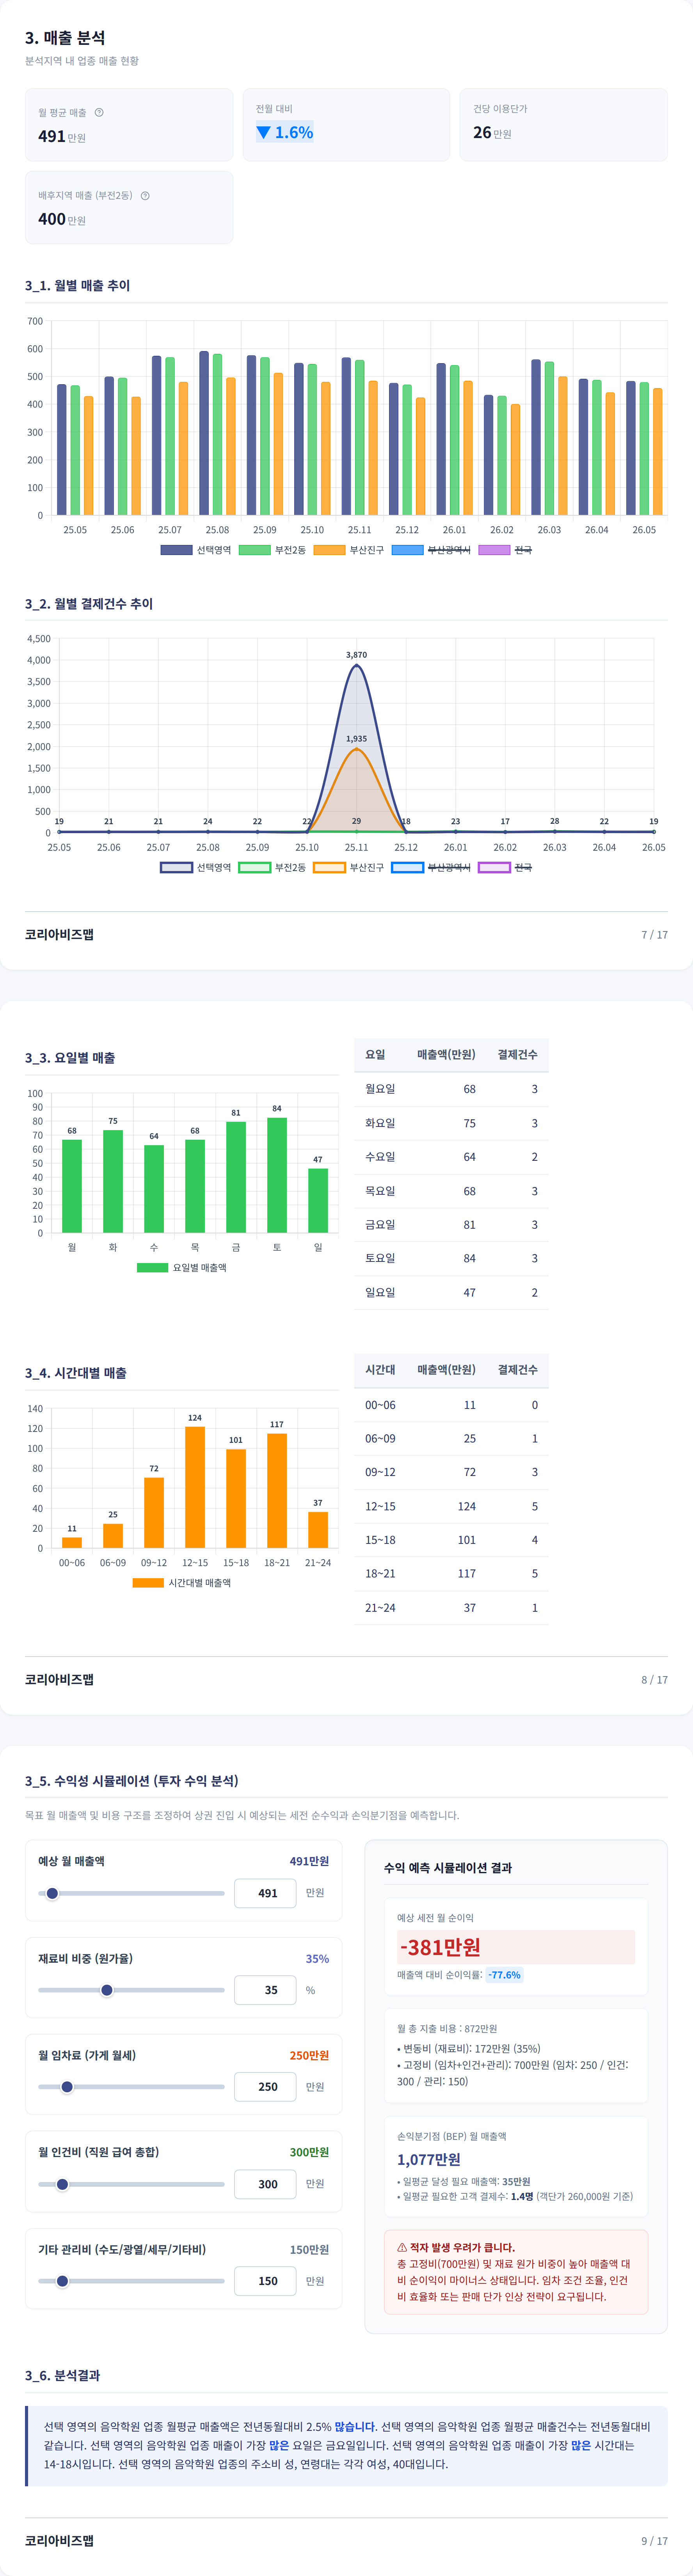Enable 전국 series in 월별 매출 추이 chart
This screenshot has width=693, height=2576.
point(505,550)
